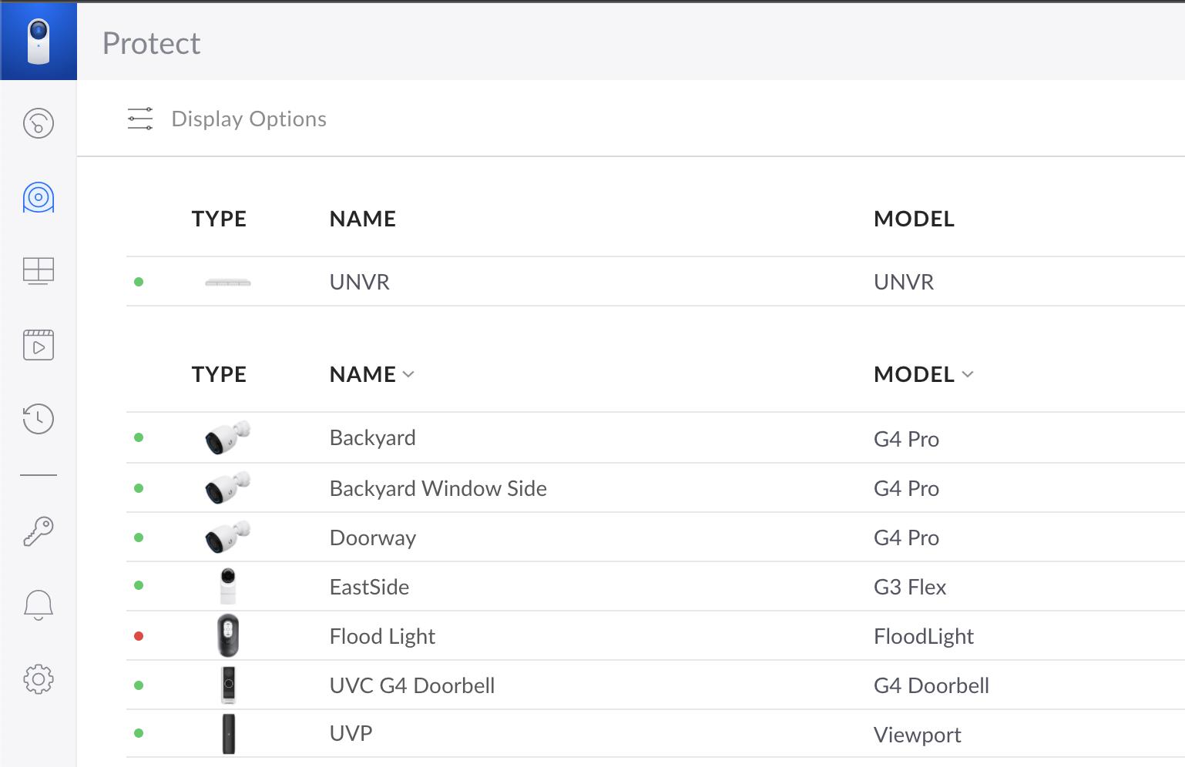Click the green status dot for UNVR
Image resolution: width=1185 pixels, height=767 pixels.
pos(139,282)
